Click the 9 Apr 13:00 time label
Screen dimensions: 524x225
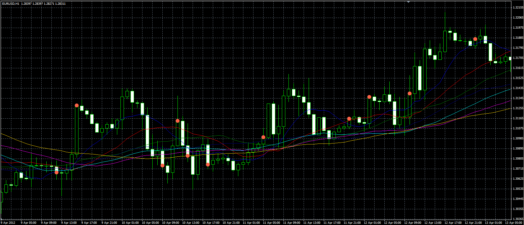coord(69,223)
